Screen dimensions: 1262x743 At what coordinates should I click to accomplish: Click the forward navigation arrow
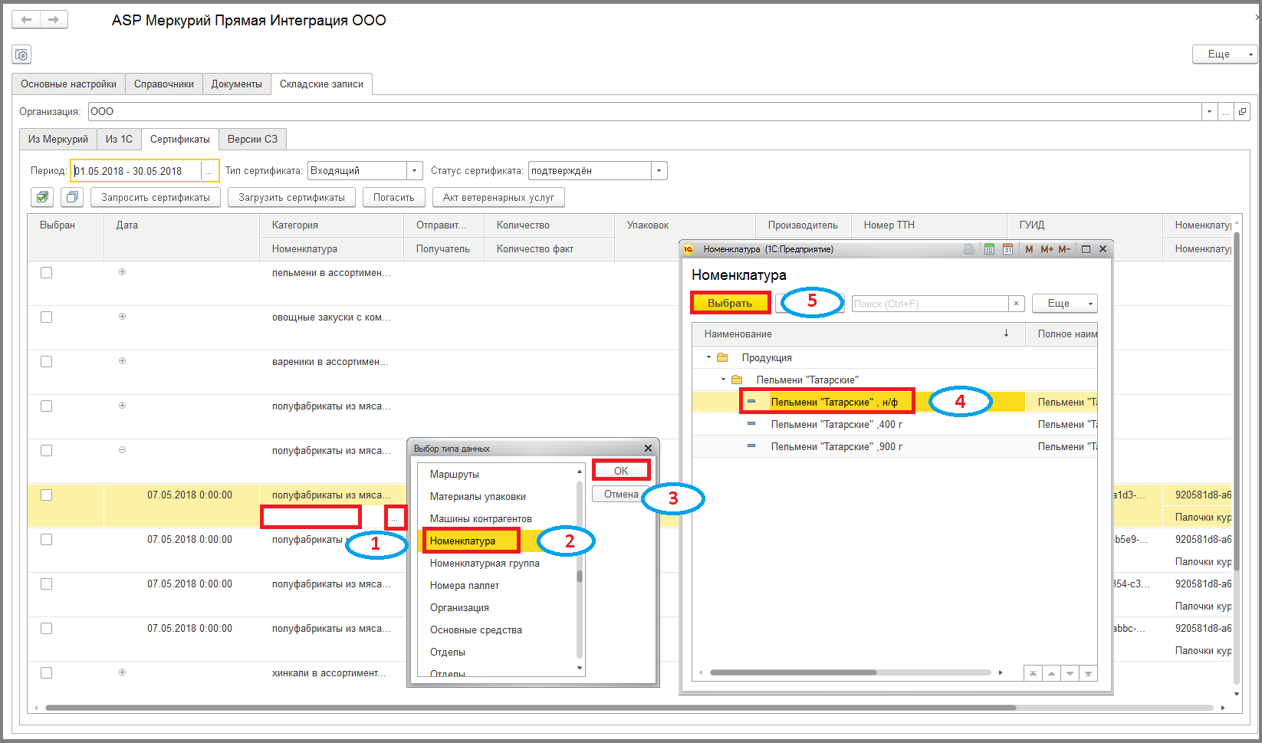tap(54, 20)
